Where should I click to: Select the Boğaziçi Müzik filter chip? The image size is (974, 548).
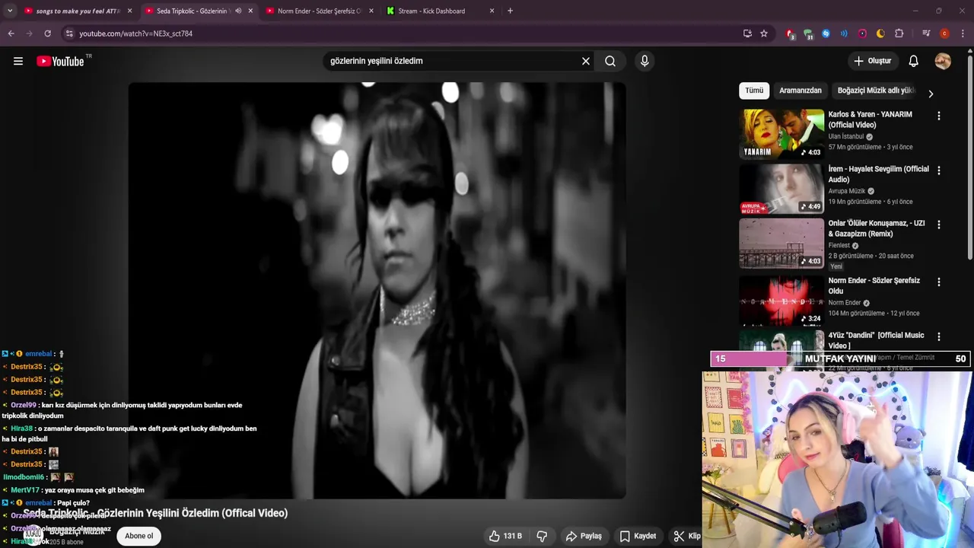[875, 90]
